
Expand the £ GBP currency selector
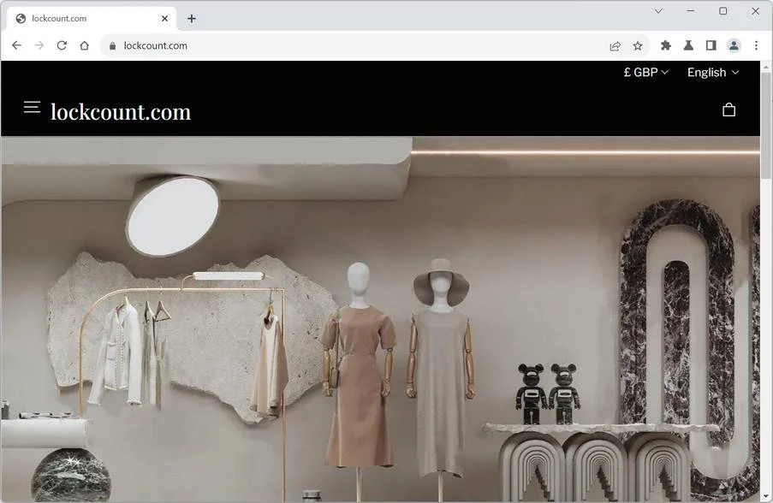pos(645,73)
